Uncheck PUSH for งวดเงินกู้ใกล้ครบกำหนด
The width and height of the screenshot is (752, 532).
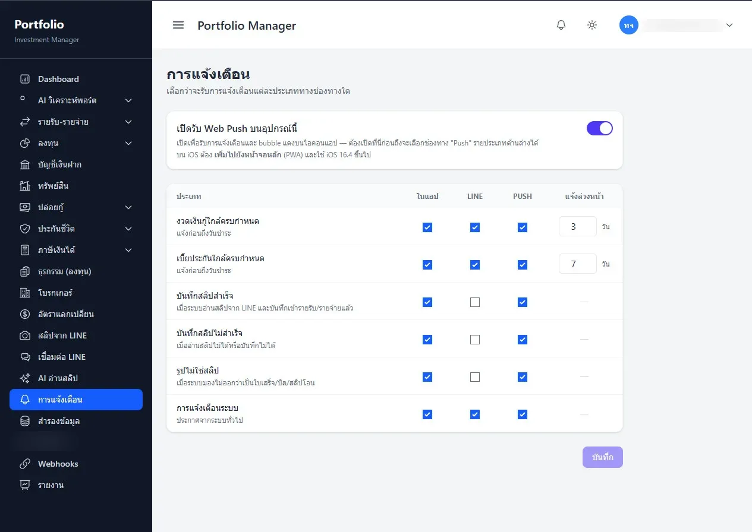(523, 227)
